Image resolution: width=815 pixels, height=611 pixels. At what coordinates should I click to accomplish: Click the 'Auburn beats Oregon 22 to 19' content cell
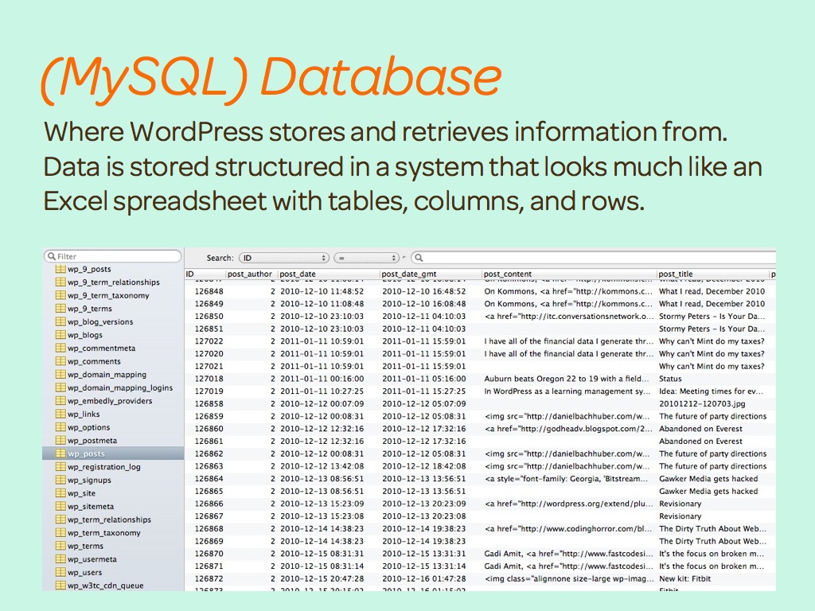567,379
